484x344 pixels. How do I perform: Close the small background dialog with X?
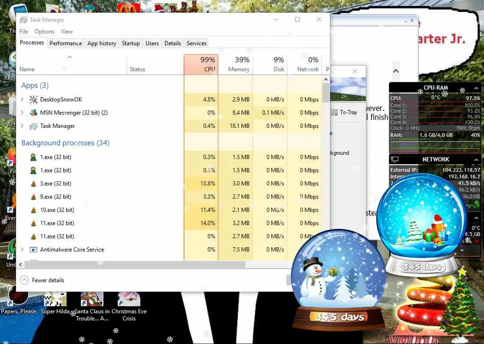point(355,71)
